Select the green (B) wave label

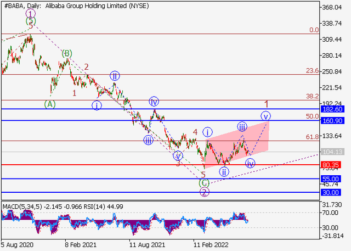click(67, 54)
